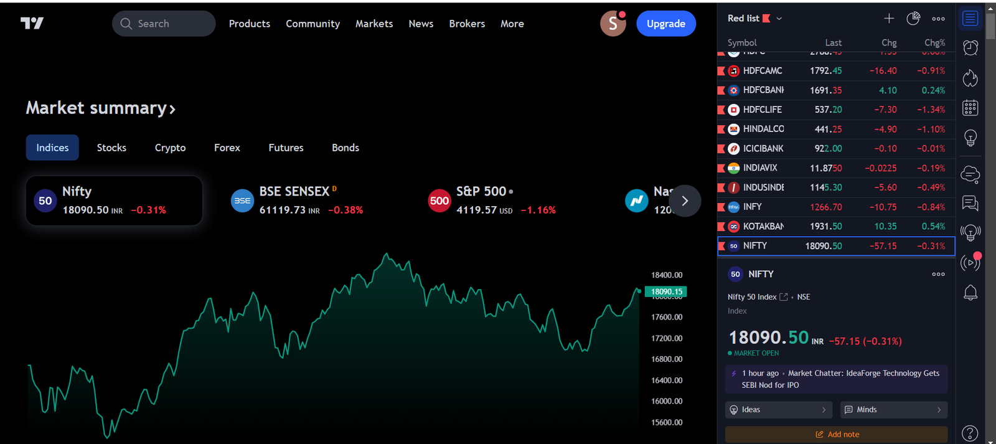Open the Notifications bell icon
This screenshot has width=996, height=444.
[x=970, y=293]
